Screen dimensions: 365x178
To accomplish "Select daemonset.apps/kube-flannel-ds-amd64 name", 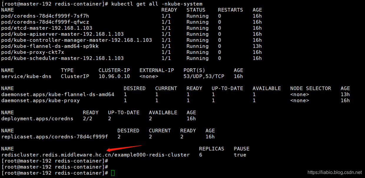I will pos(58,94).
